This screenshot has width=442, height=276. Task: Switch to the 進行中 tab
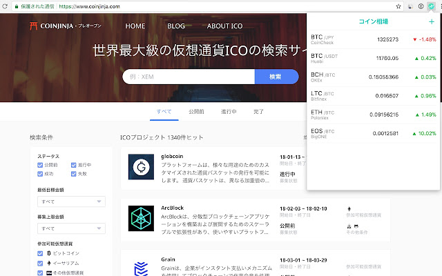coord(229,112)
